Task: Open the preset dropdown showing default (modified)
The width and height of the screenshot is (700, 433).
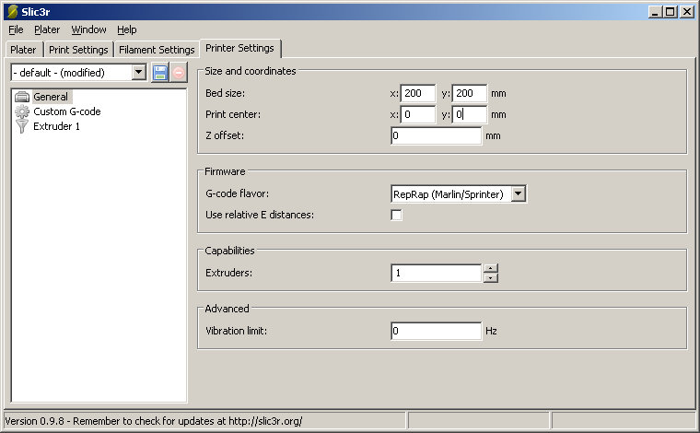Action: (78, 72)
